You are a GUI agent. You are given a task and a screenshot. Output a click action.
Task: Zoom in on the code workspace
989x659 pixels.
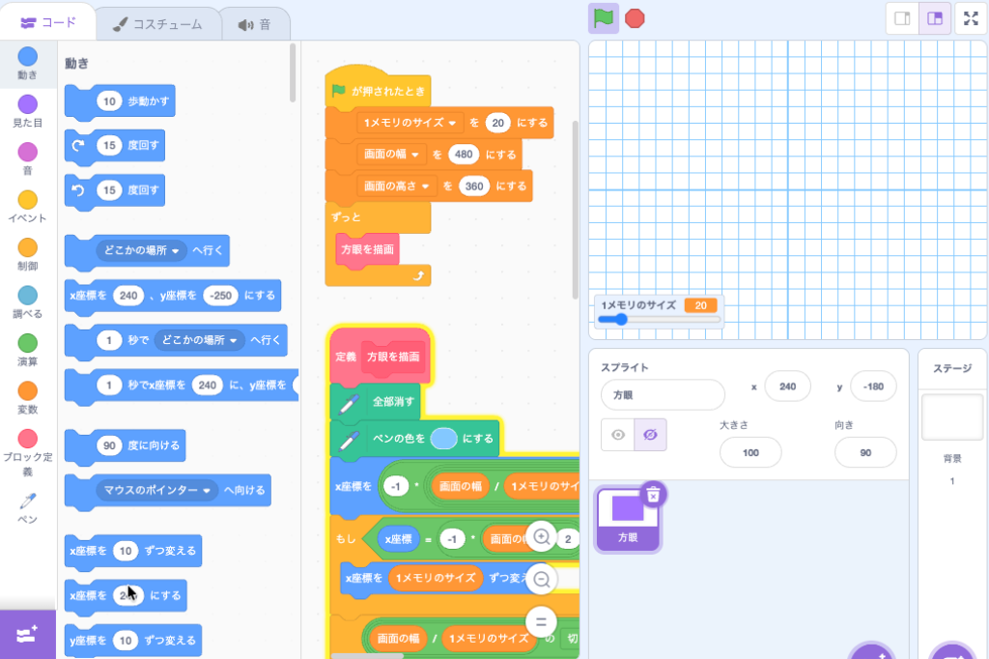tap(542, 536)
